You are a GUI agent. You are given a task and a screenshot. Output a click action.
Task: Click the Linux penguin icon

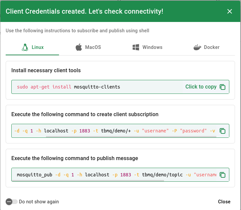click(25, 47)
